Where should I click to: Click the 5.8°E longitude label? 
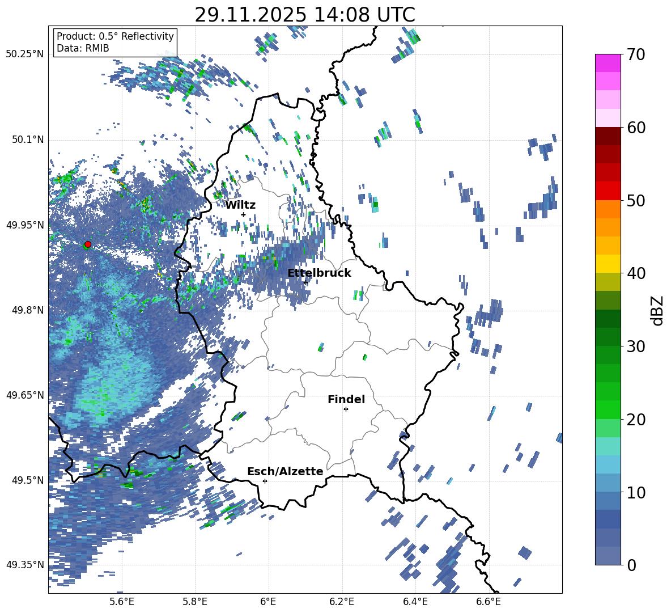click(x=195, y=602)
